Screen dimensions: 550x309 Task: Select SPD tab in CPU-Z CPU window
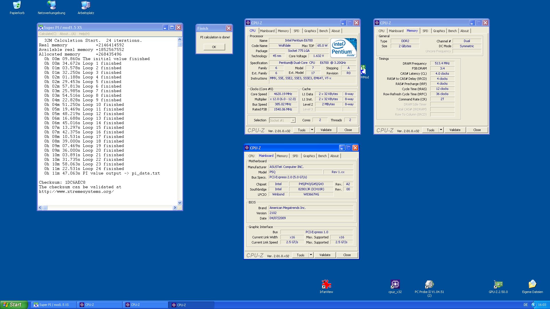(x=296, y=31)
